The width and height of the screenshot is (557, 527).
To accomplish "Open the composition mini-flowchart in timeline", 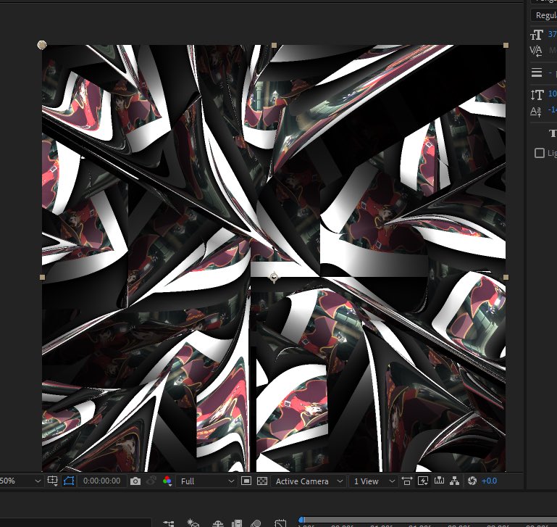I will 169,523.
